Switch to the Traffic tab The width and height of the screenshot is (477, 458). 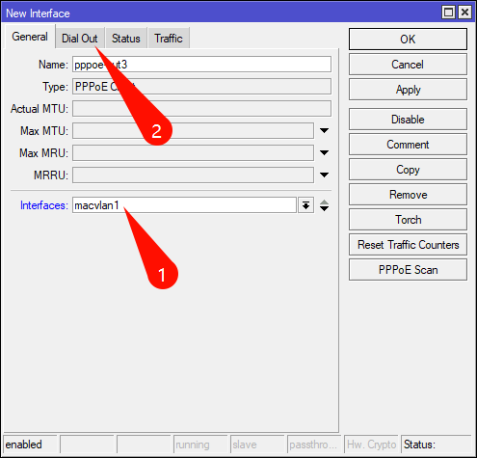[x=169, y=39]
